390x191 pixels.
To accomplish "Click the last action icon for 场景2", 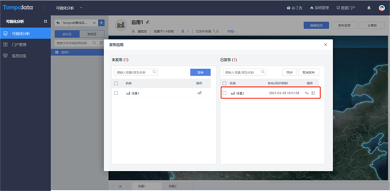I will pyautogui.click(x=313, y=93).
